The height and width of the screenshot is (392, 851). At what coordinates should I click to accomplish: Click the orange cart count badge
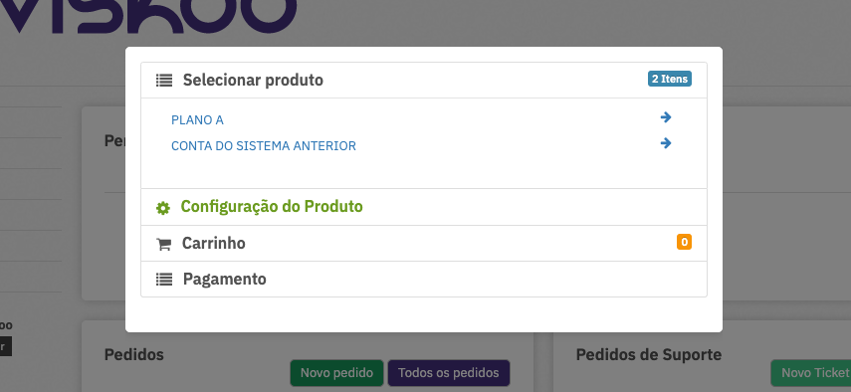[x=684, y=242]
